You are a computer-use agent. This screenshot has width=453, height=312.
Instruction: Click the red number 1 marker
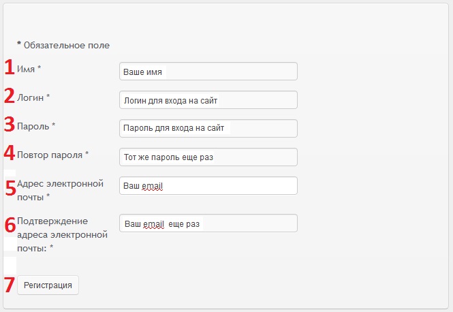click(x=10, y=67)
